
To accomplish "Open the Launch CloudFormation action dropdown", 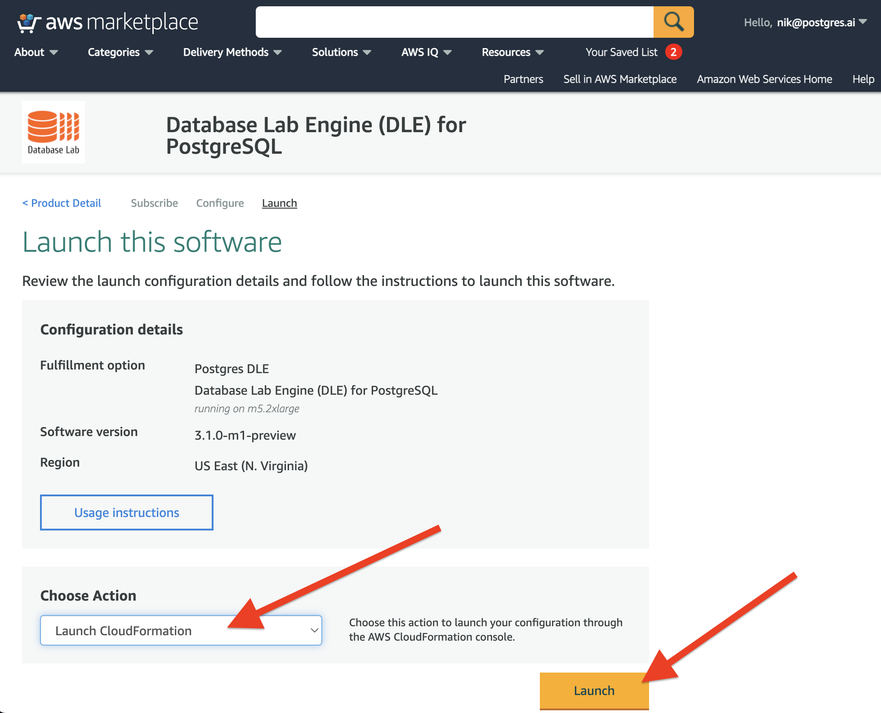I will pyautogui.click(x=181, y=630).
